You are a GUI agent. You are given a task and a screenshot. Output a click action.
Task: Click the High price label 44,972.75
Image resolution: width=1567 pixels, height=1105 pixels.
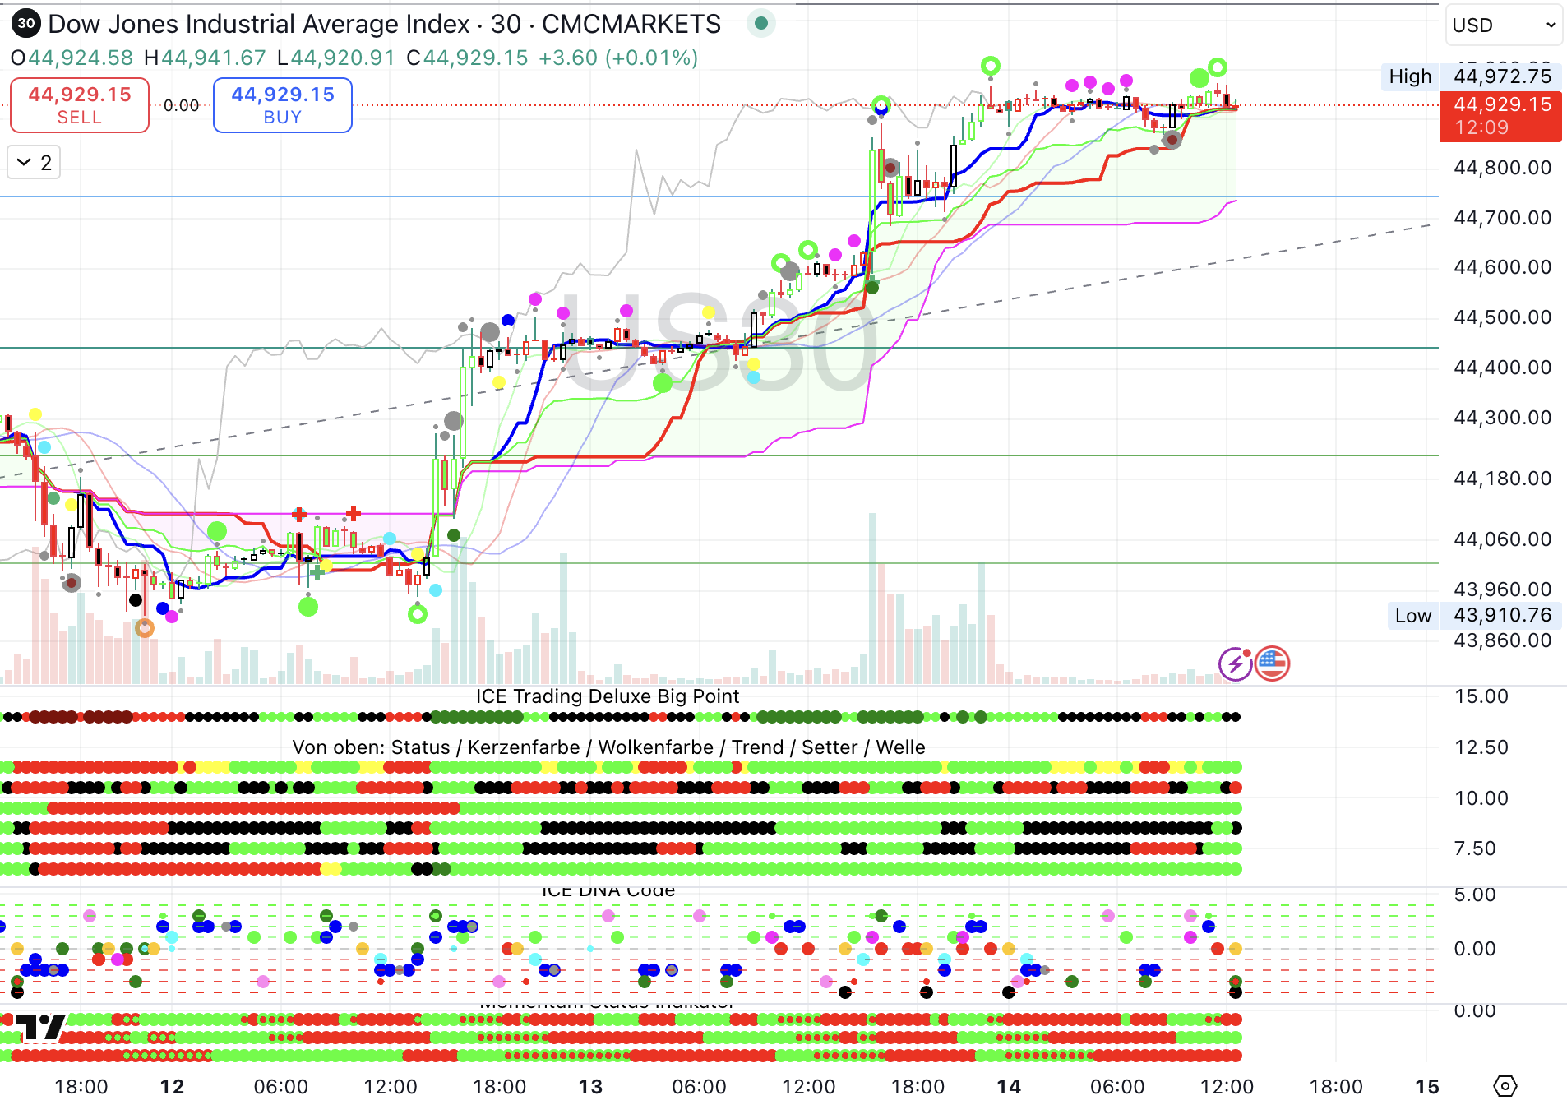click(x=1501, y=76)
